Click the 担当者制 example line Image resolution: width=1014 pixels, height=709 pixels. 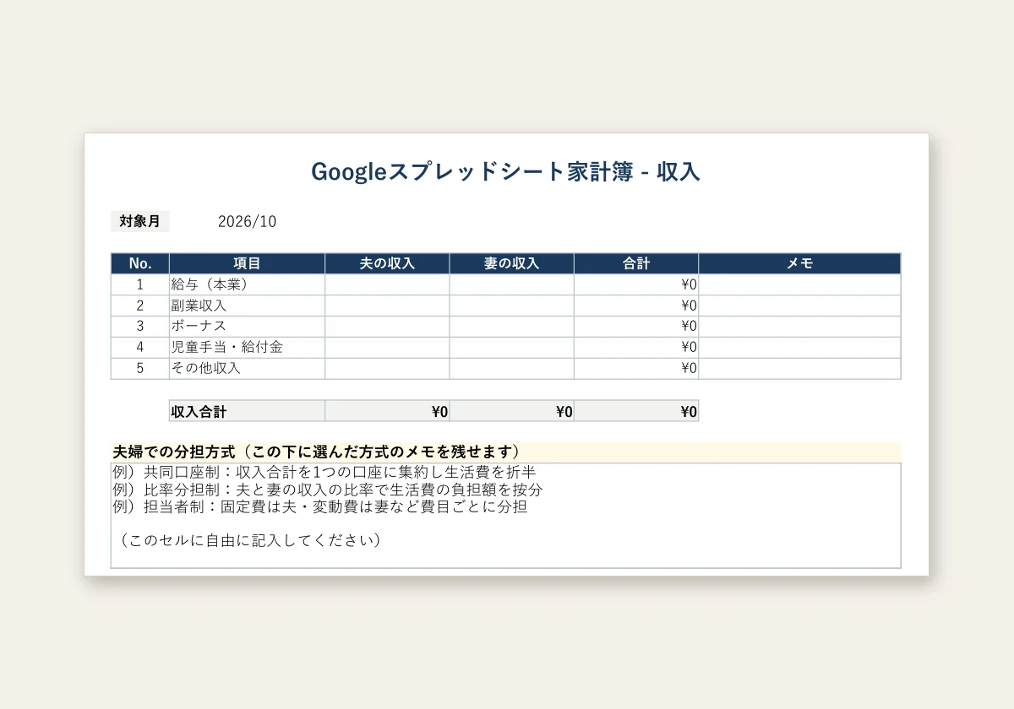tap(319, 507)
